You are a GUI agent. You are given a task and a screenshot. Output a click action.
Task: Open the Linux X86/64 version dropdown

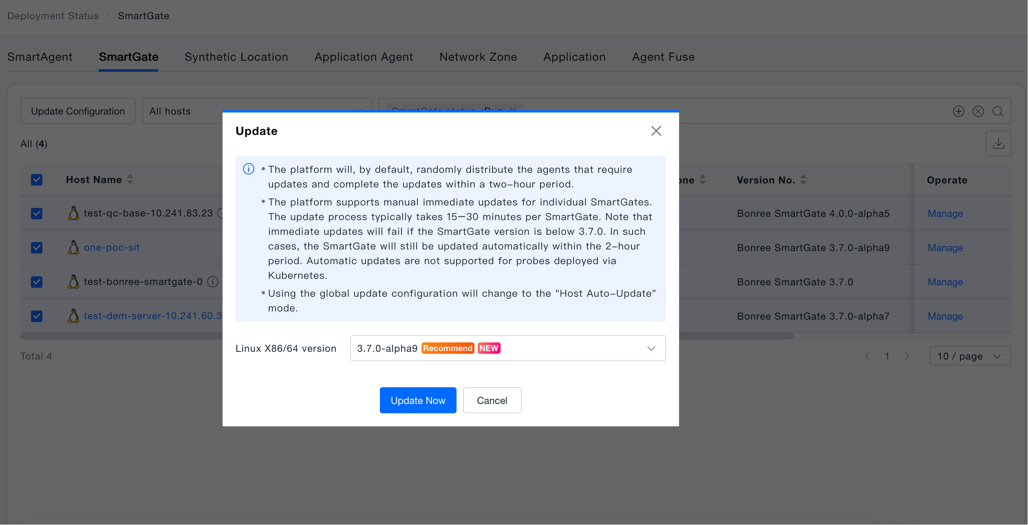507,348
